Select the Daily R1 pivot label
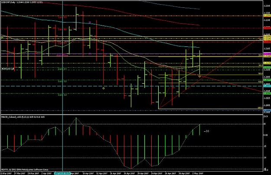The image size is (271, 175). tap(62, 43)
